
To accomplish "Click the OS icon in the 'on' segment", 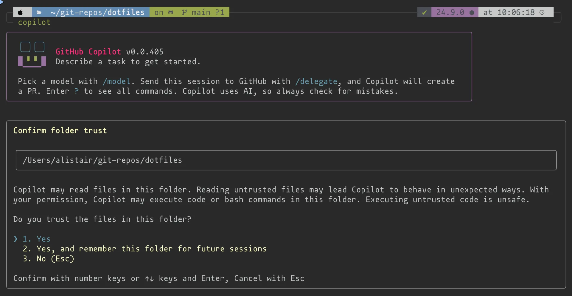I will (171, 12).
